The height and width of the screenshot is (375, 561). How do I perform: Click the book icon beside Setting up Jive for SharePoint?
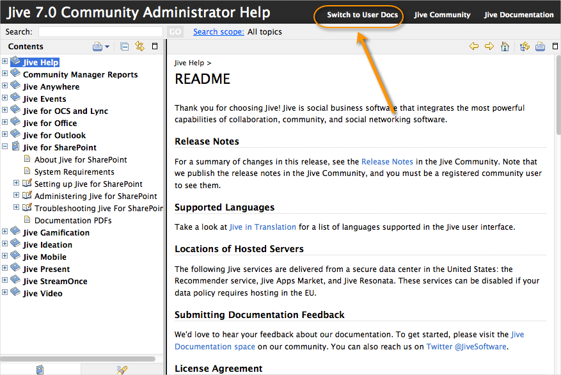click(x=27, y=183)
